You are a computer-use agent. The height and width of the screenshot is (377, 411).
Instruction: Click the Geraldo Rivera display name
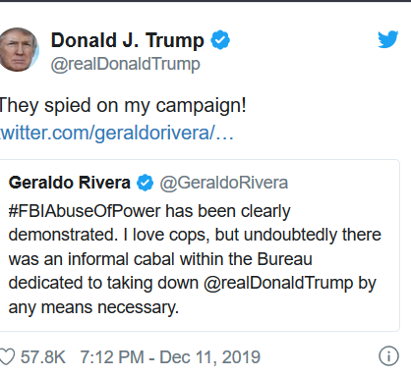70,183
